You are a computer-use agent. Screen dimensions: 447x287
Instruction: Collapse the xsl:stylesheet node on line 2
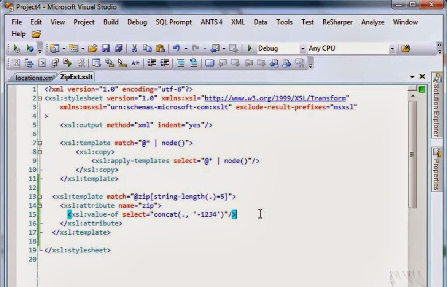40,98
